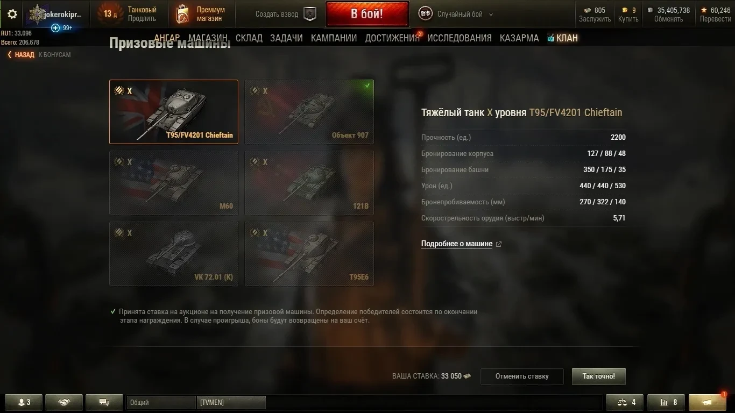Screen dimensions: 735x413
Task: Select the Объект 907 prize tank card
Action: click(309, 112)
